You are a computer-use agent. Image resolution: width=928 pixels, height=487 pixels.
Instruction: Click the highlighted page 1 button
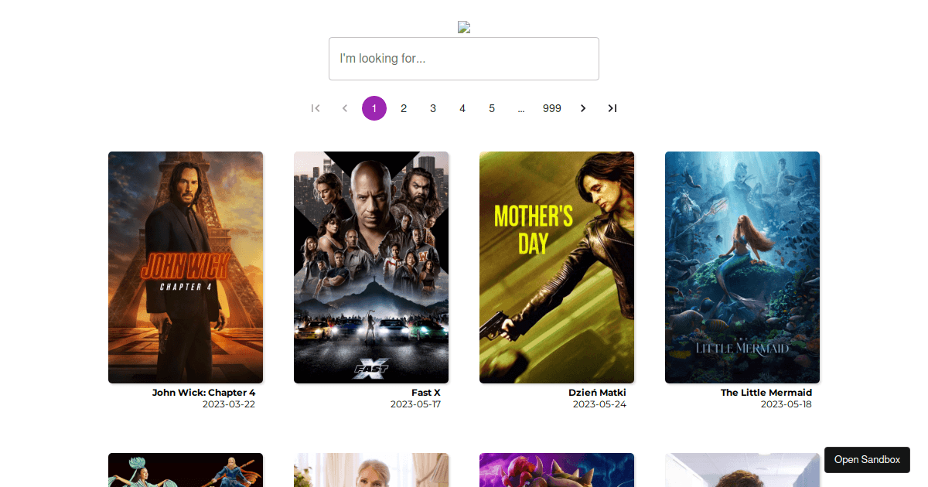(x=374, y=108)
